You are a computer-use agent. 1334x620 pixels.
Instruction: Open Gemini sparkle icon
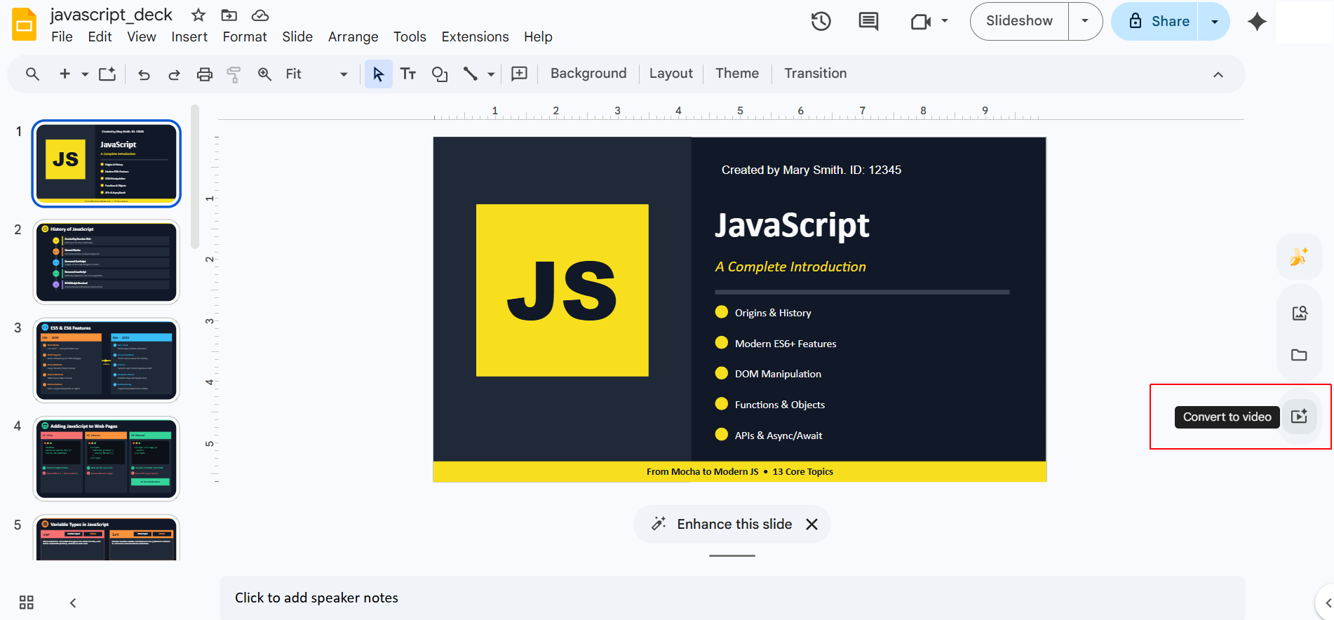(x=1257, y=21)
